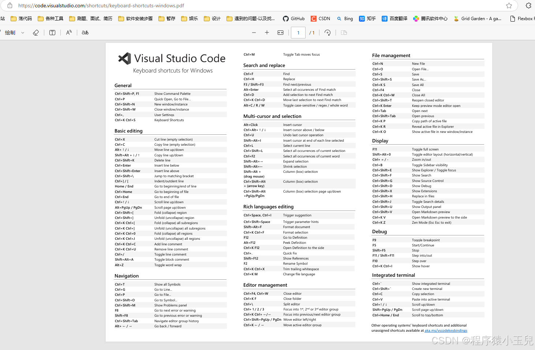Open the translate (aあ) tool
Image resolution: width=535 pixels, height=350 pixels.
click(x=85, y=33)
